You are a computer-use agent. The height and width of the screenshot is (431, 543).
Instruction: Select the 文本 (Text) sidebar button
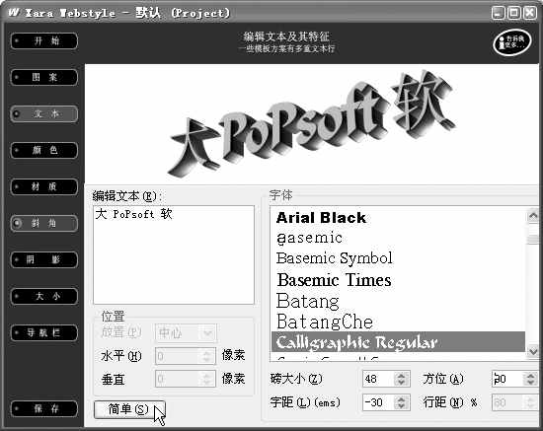click(x=44, y=113)
